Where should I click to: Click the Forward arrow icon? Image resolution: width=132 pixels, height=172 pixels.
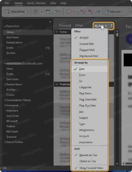click(98, 11)
